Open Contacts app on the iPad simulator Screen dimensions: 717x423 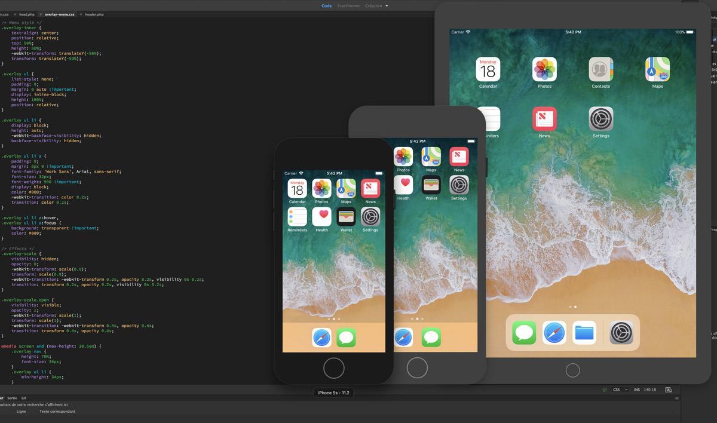click(x=601, y=69)
